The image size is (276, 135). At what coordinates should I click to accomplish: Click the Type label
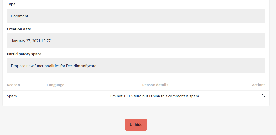tap(11, 4)
